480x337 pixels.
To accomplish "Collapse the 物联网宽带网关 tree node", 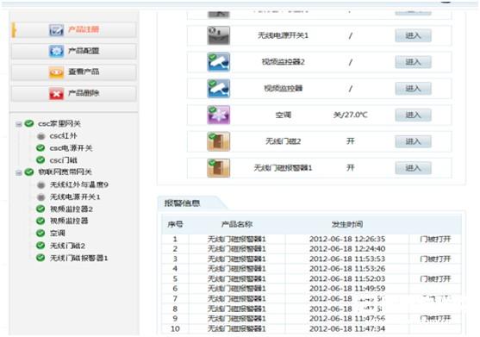I will pos(19,172).
